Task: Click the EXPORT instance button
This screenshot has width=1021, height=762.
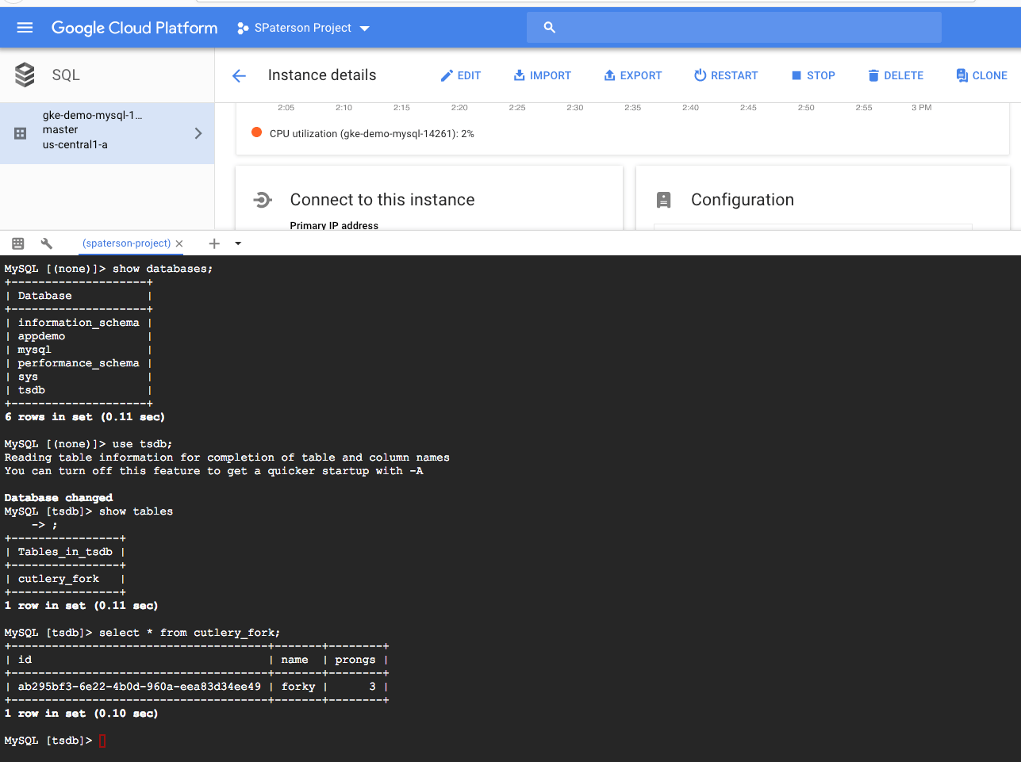Action: (x=632, y=75)
